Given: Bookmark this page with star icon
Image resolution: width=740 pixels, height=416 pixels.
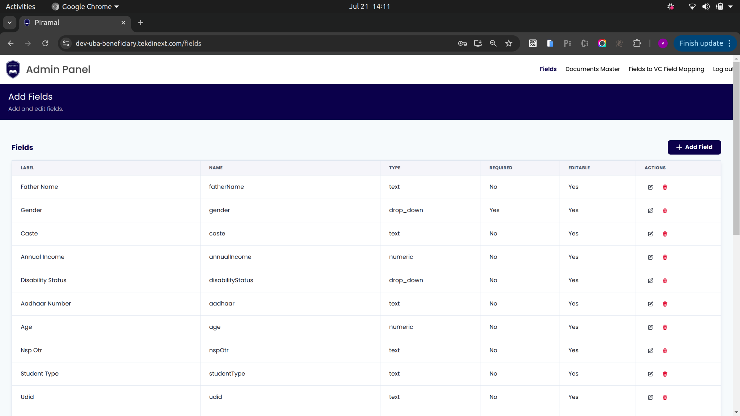Looking at the screenshot, I should pyautogui.click(x=509, y=43).
